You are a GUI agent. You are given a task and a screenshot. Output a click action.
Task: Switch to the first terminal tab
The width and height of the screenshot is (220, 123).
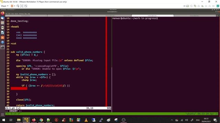26,16
